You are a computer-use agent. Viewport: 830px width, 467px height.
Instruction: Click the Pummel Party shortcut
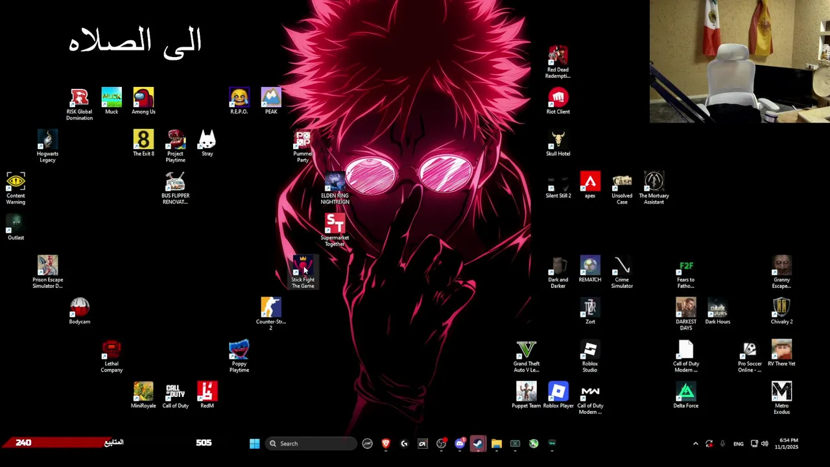[x=303, y=146]
